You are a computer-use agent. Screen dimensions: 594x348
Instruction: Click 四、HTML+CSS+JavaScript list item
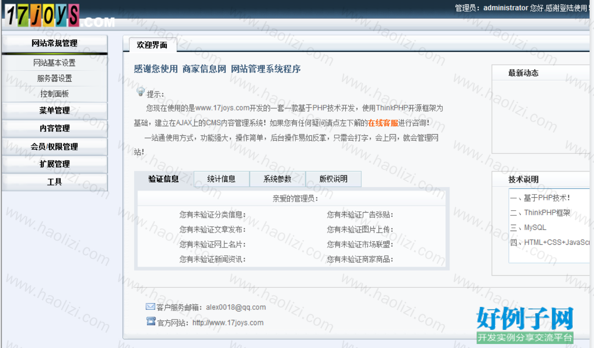coord(550,242)
